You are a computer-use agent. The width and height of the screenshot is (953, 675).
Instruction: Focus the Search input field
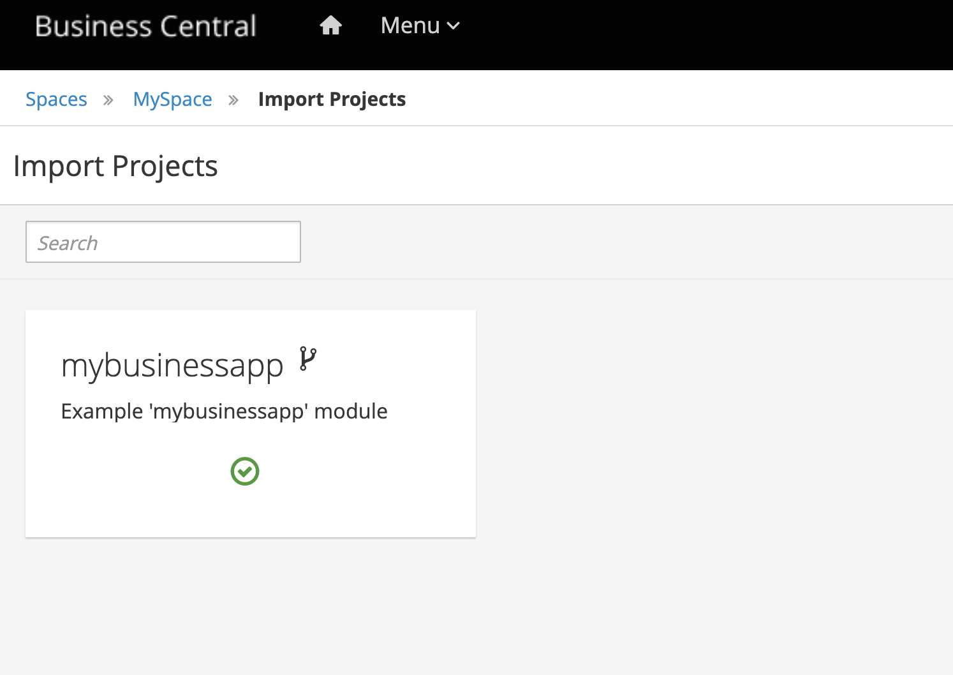(163, 242)
